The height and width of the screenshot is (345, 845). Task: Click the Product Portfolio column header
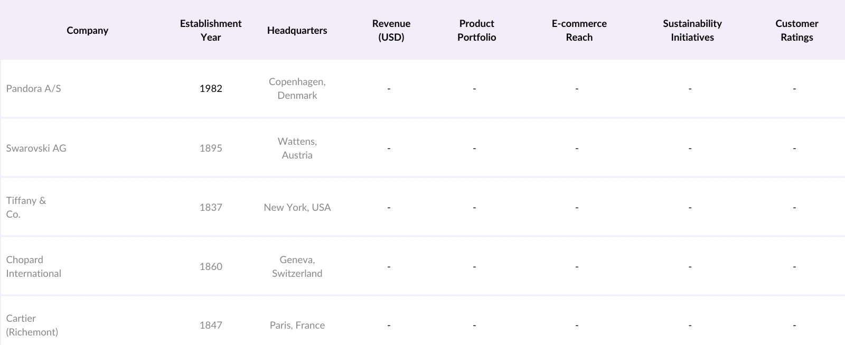tap(476, 31)
